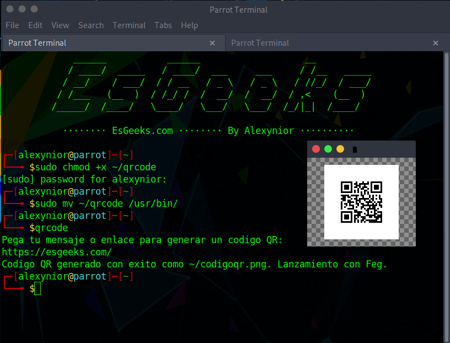Screen dimensions: 450x343
Task: Open the File menu
Action: point(12,25)
